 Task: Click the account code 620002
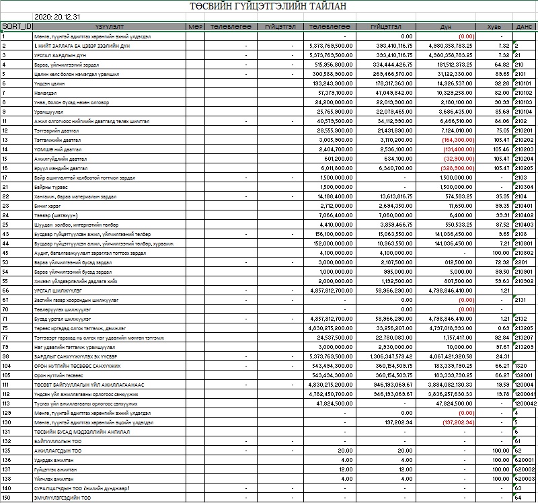click(525, 469)
